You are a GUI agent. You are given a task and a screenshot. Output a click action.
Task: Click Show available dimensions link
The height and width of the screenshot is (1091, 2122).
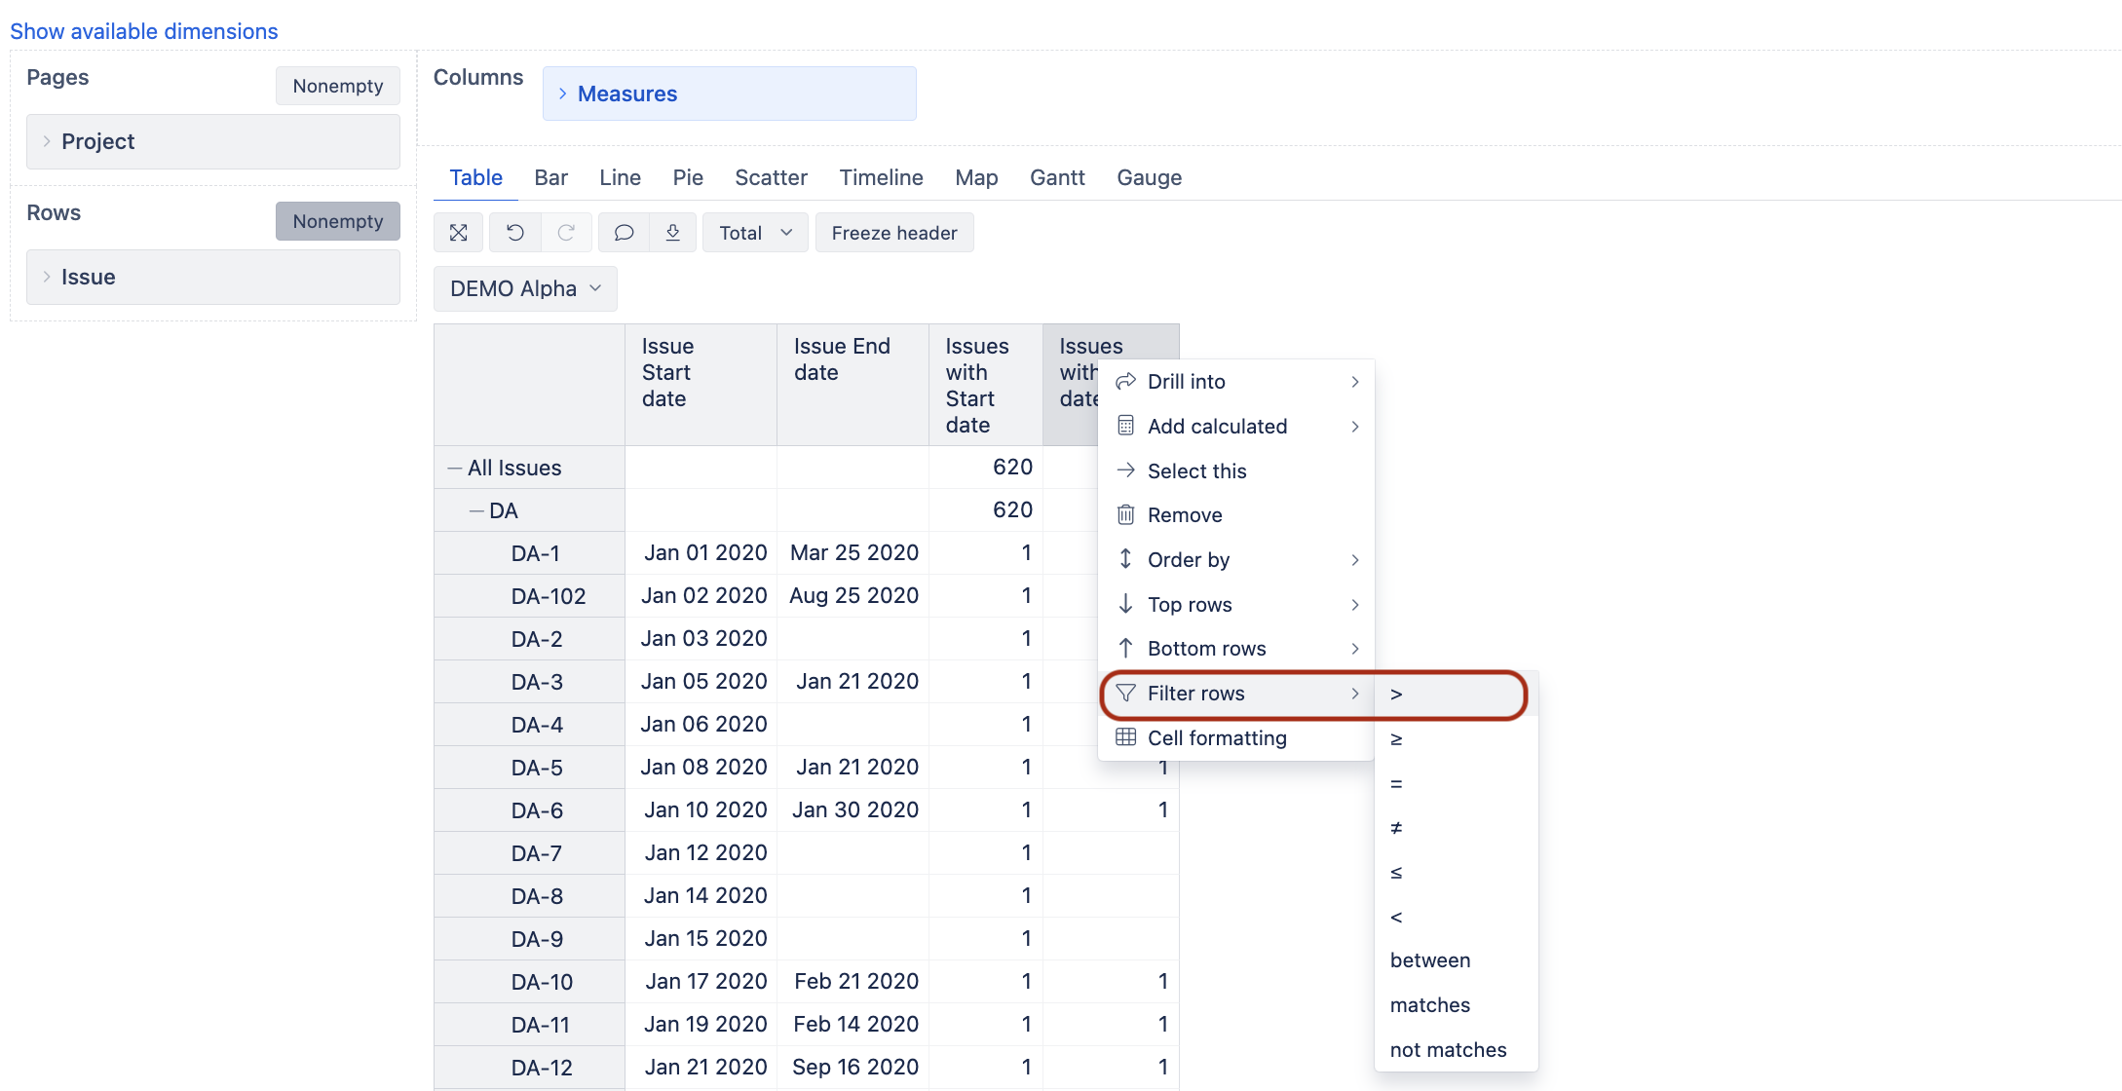point(144,31)
